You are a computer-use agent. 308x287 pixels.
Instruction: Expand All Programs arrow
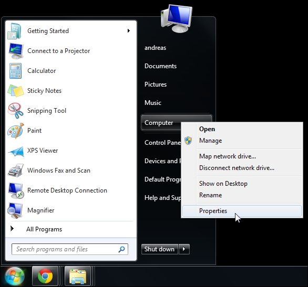(12, 228)
